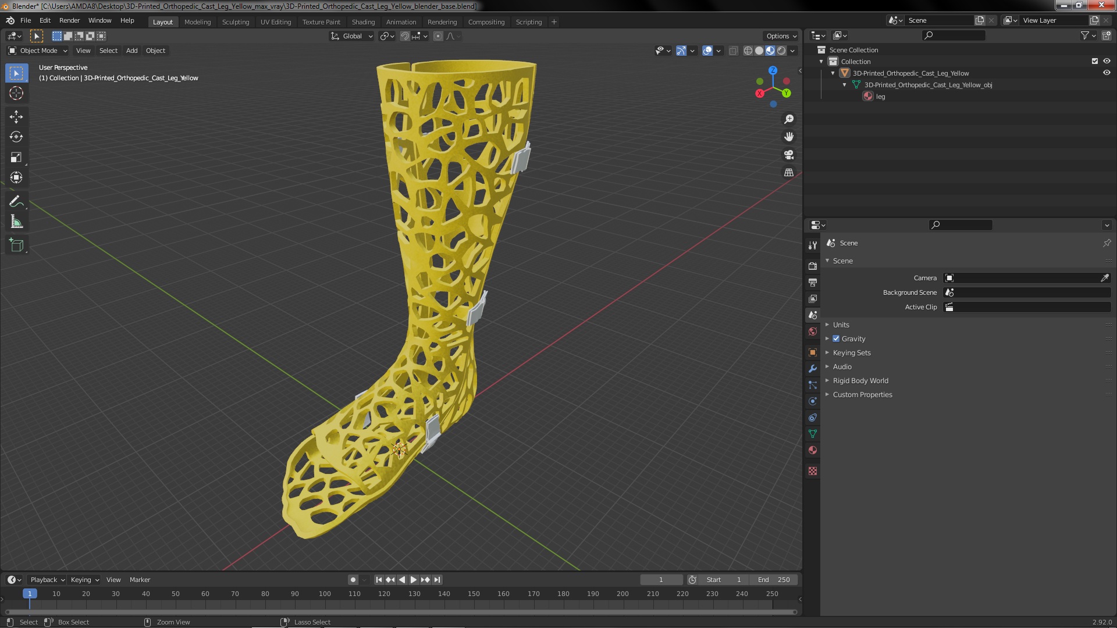This screenshot has height=628, width=1117.
Task: Open Material properties tab
Action: pyautogui.click(x=813, y=450)
